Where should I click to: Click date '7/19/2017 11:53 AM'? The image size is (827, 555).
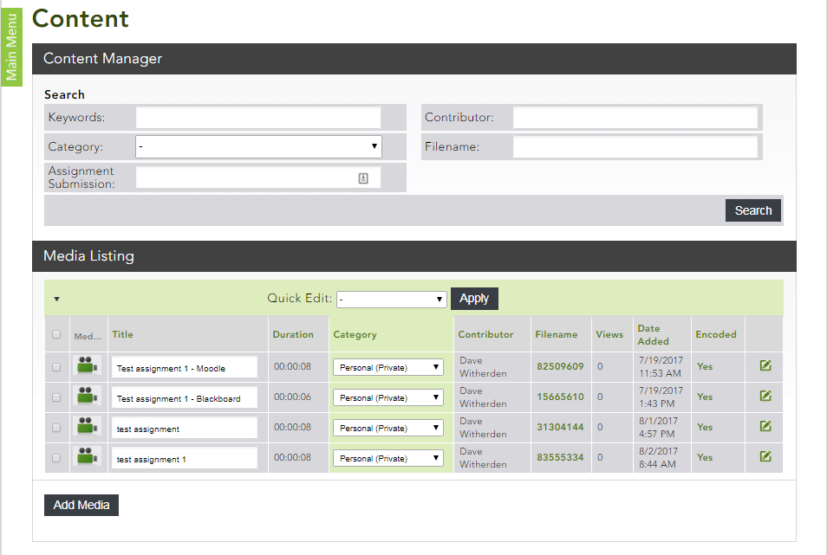tap(661, 367)
